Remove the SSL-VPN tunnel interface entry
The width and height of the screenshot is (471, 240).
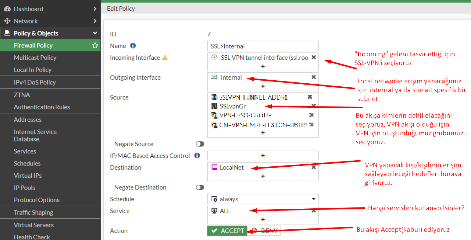(313, 57)
